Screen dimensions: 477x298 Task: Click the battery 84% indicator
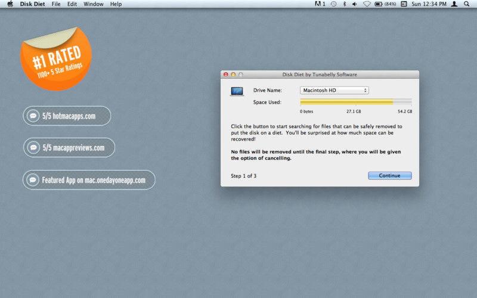(385, 4)
